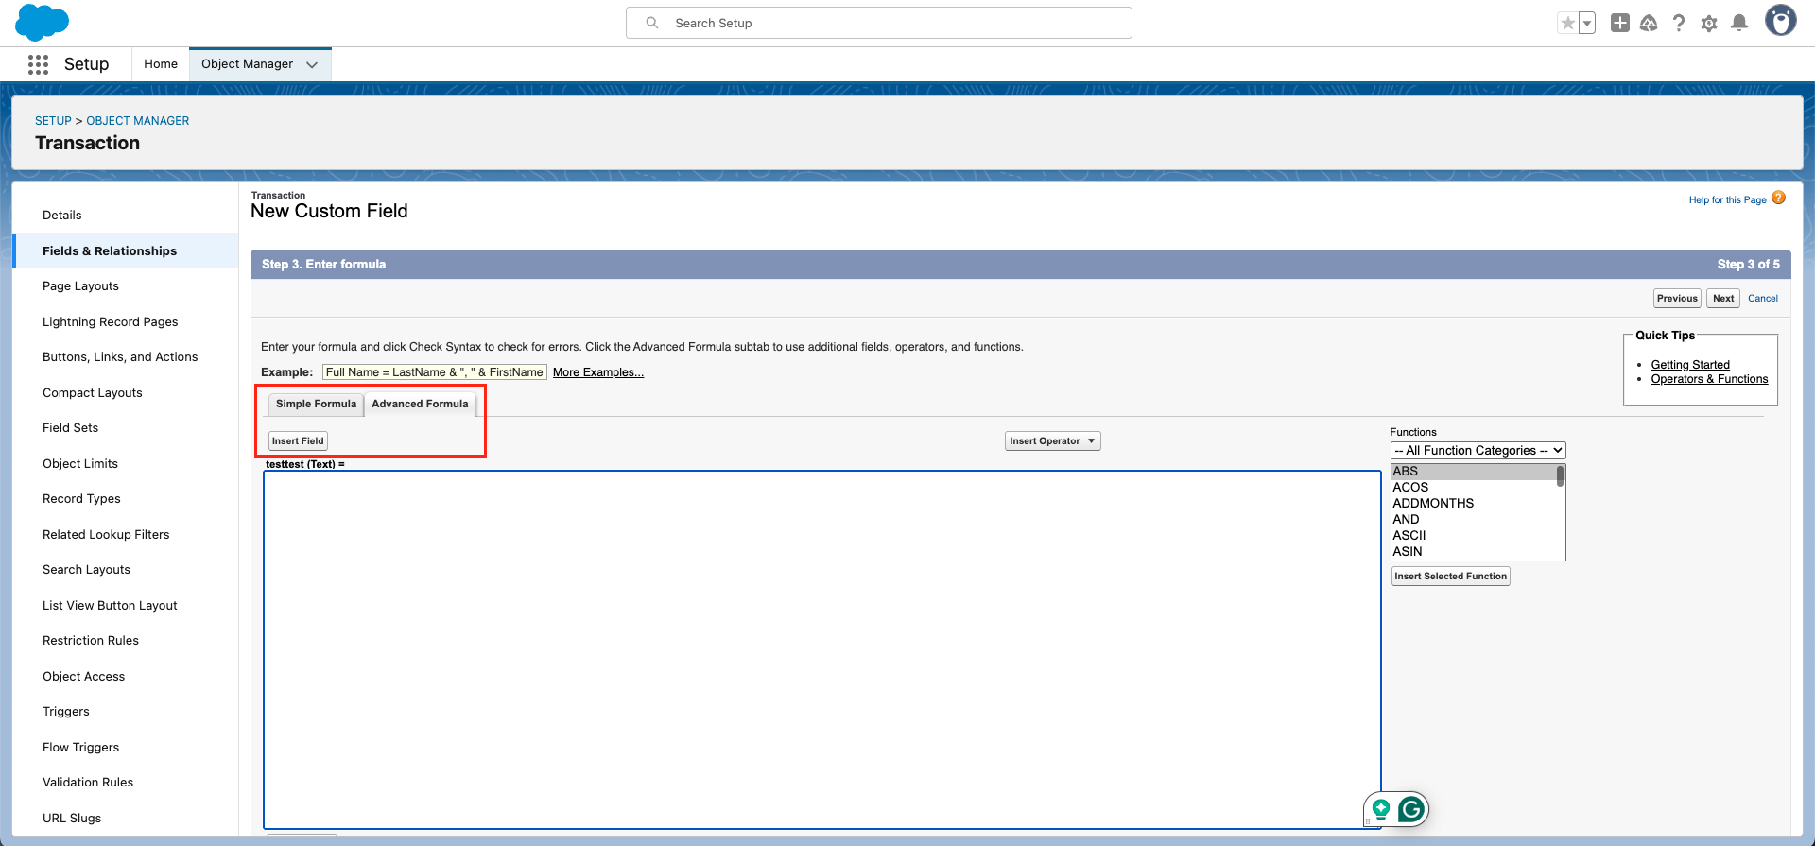
Task: Open the user profile avatar
Action: (1781, 21)
